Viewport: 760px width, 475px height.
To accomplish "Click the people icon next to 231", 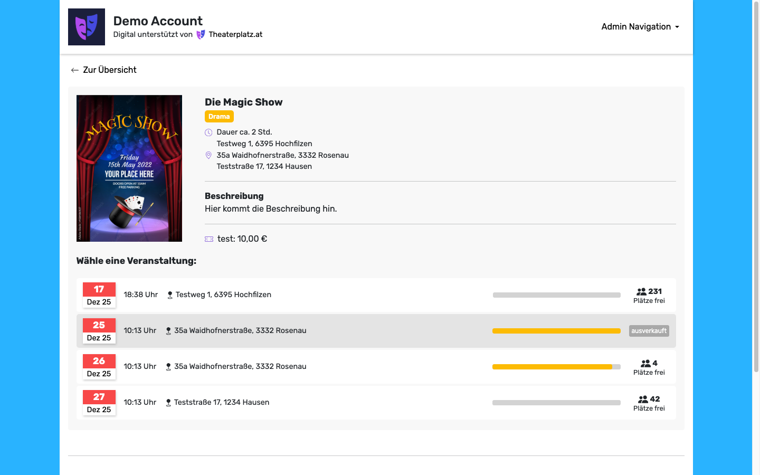I will coord(641,292).
